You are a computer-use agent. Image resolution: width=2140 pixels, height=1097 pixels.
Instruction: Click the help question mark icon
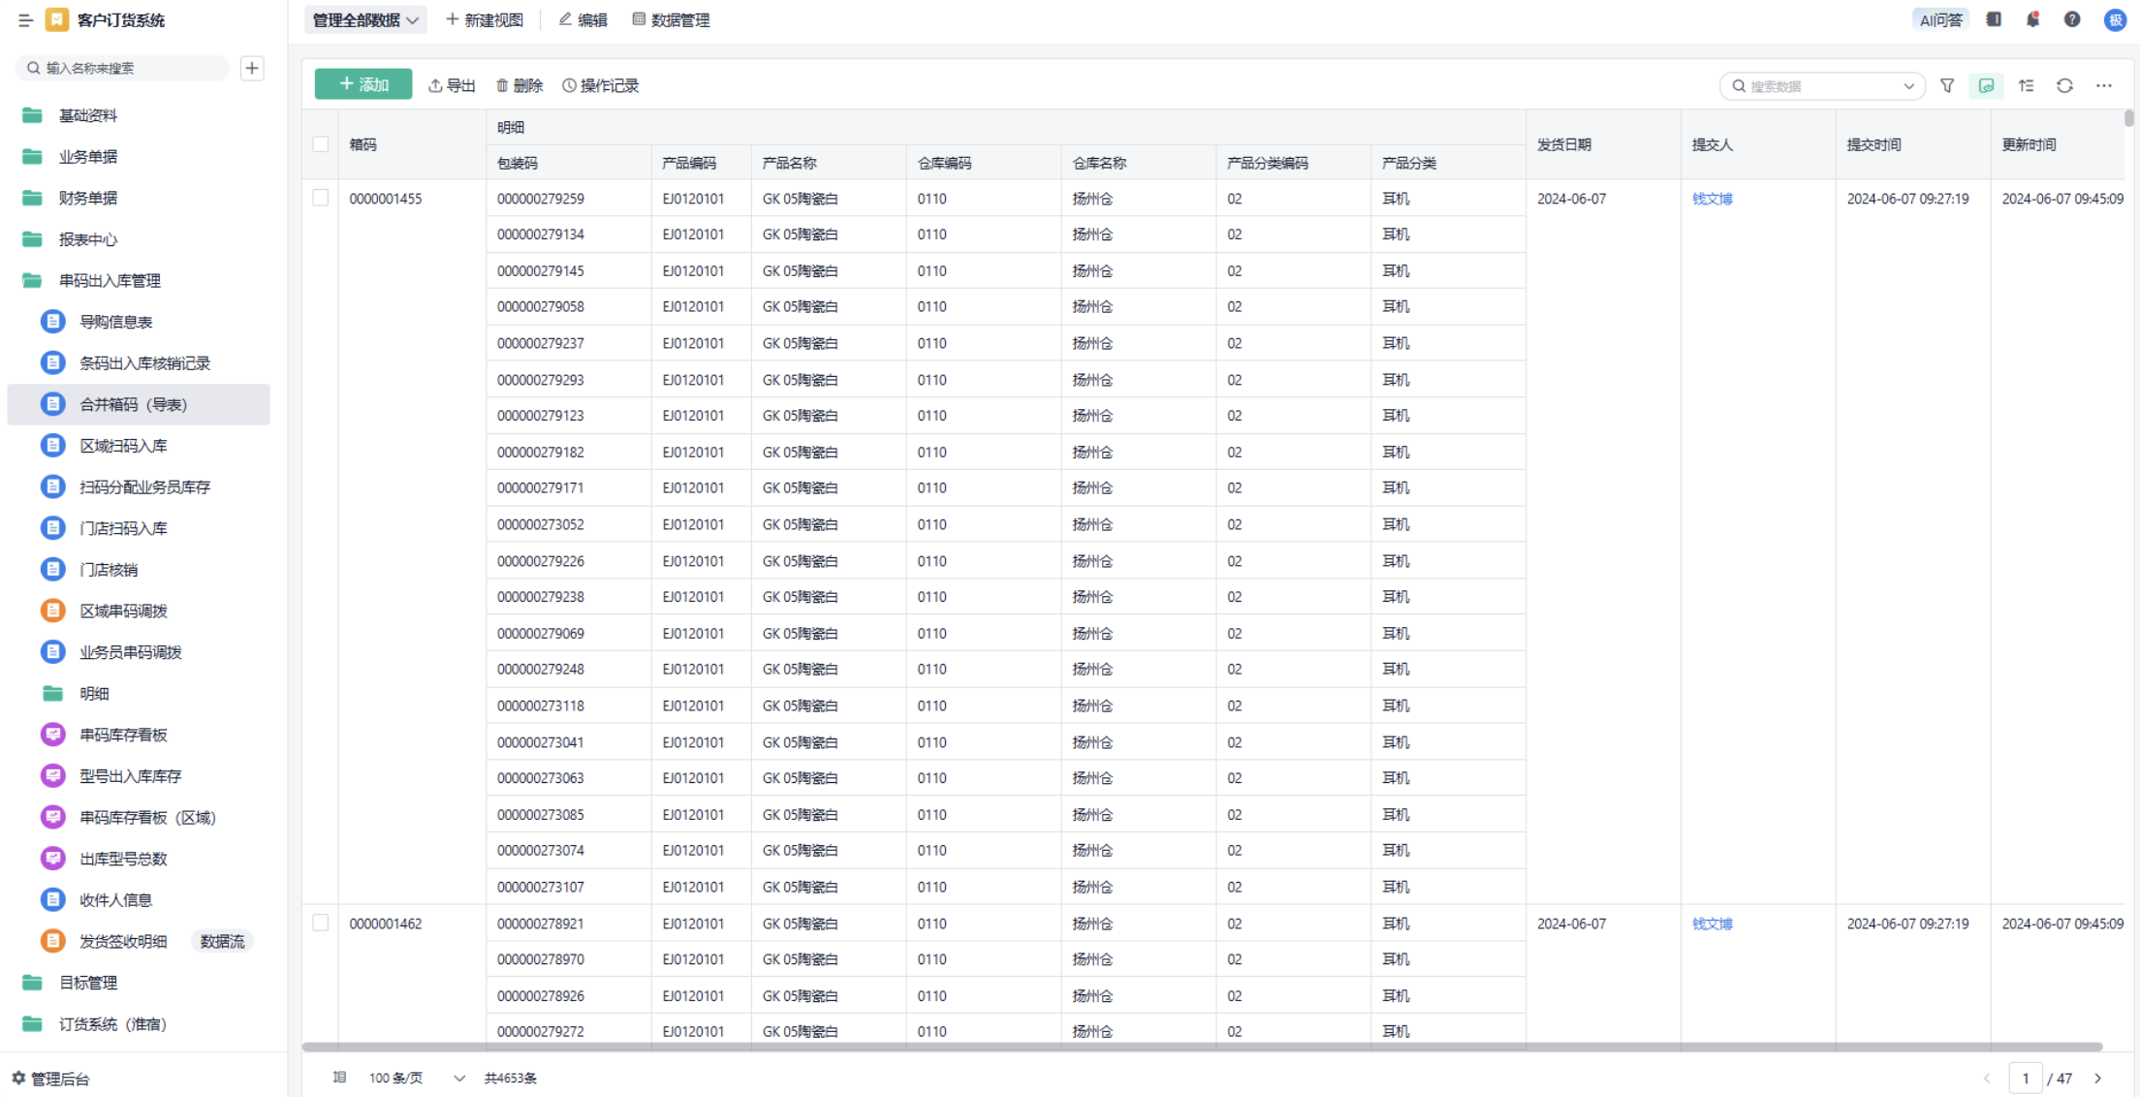[x=2071, y=19]
